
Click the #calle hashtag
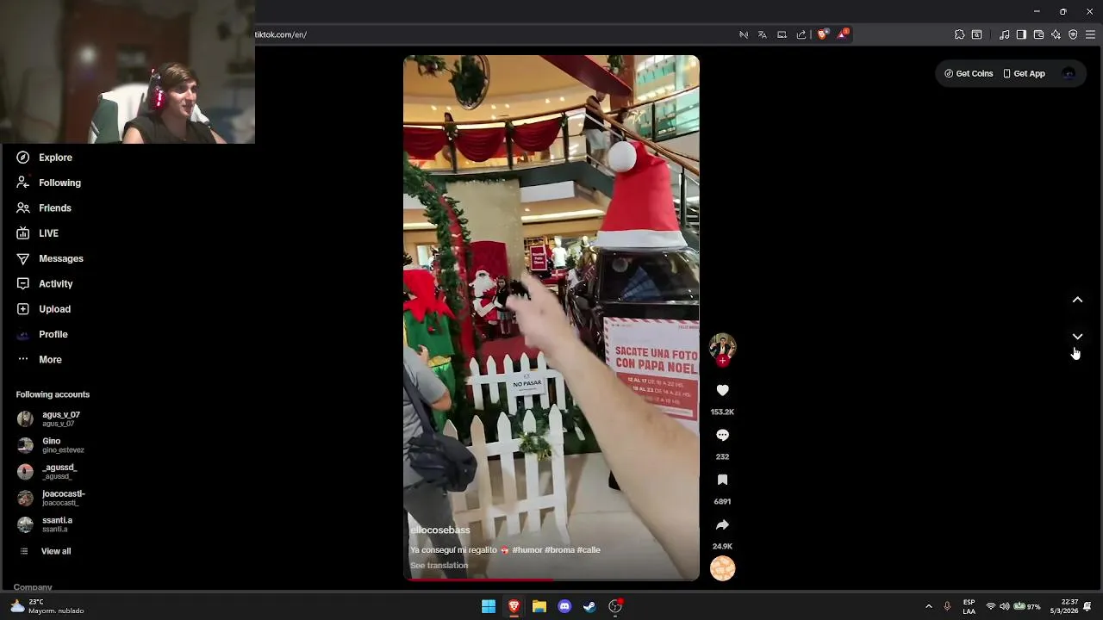click(589, 550)
